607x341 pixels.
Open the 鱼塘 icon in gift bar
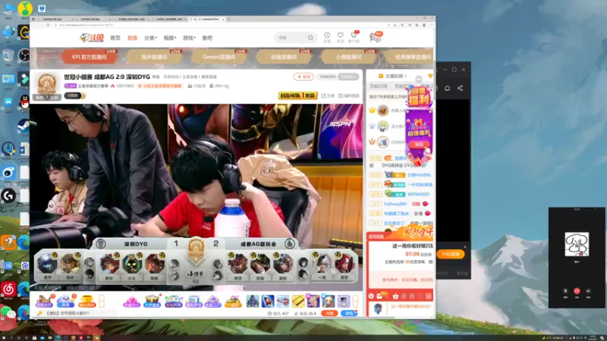click(65, 301)
